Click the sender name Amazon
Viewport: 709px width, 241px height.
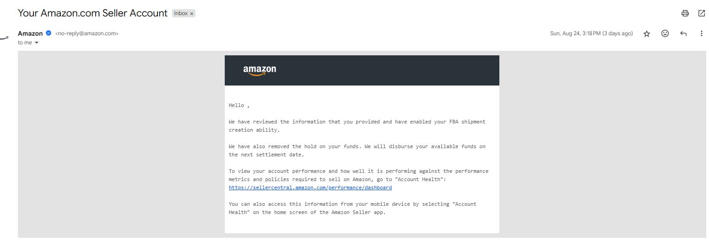pos(30,33)
